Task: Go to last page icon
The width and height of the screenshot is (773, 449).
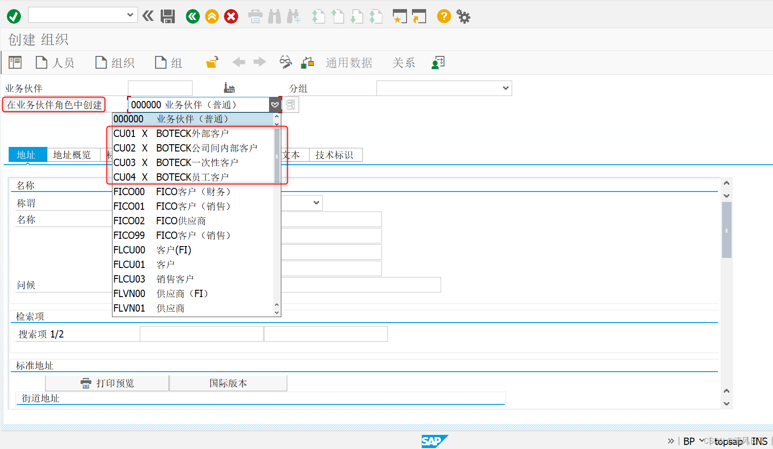Action: (x=376, y=17)
